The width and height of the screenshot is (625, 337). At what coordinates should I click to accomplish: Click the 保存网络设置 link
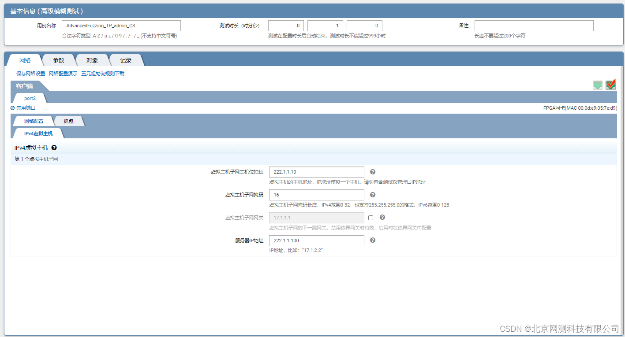point(31,74)
